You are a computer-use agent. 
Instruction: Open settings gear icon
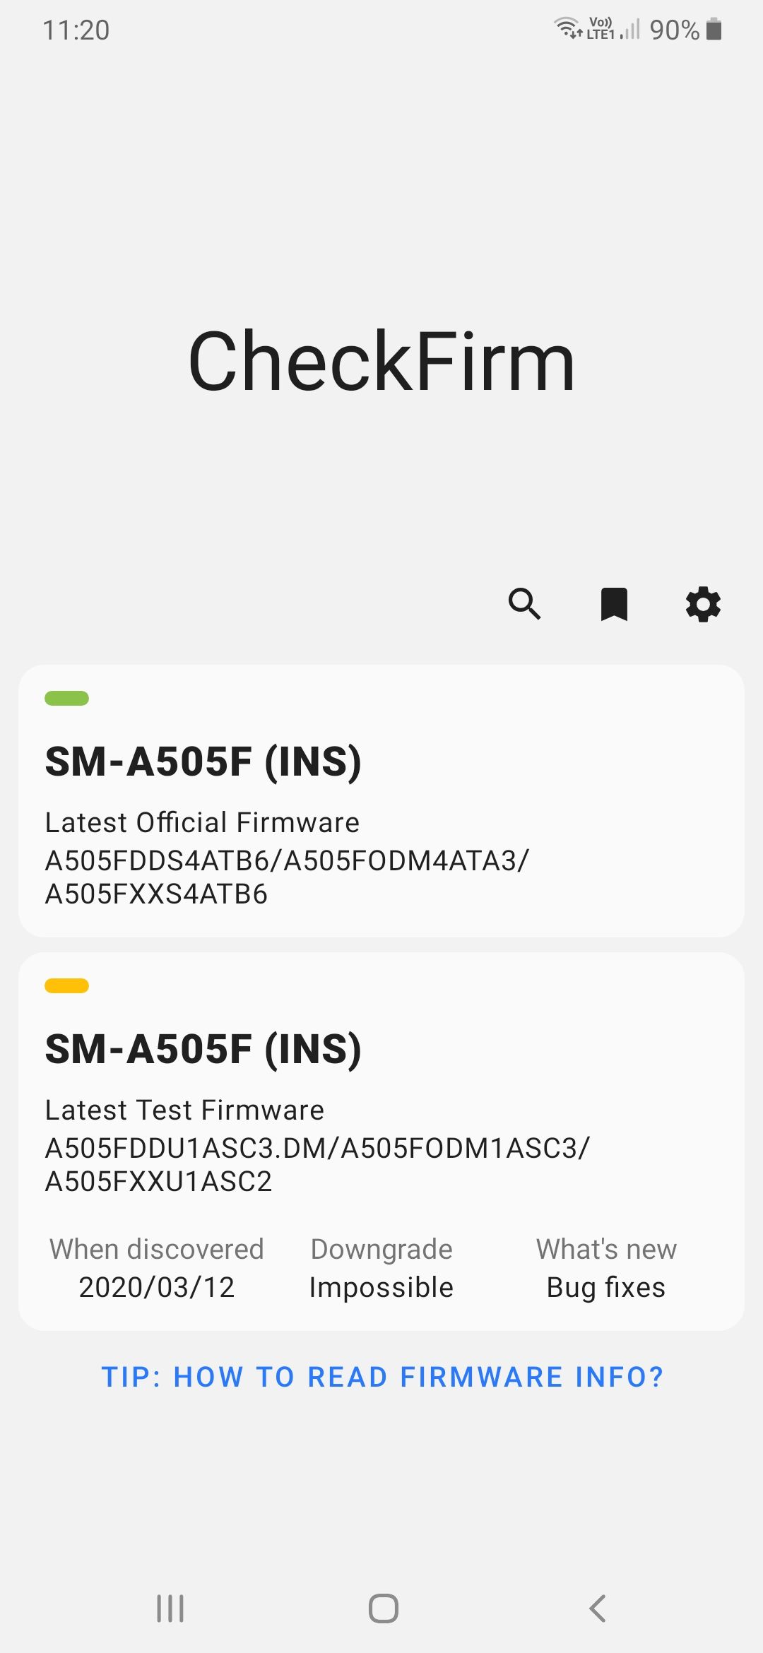point(703,604)
